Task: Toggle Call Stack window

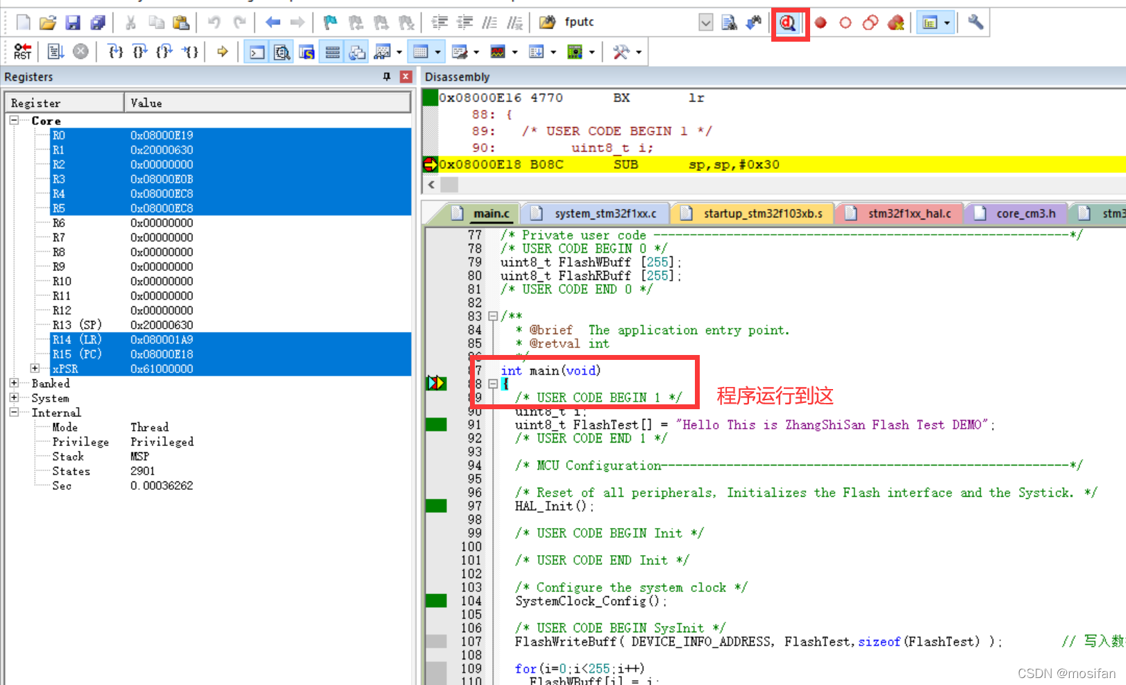Action: 358,52
